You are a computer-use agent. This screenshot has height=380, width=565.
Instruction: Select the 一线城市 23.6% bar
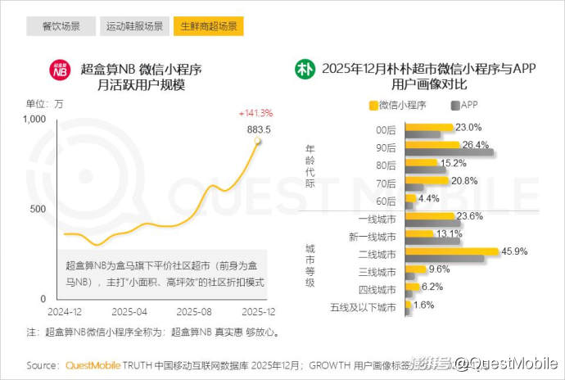pos(430,216)
